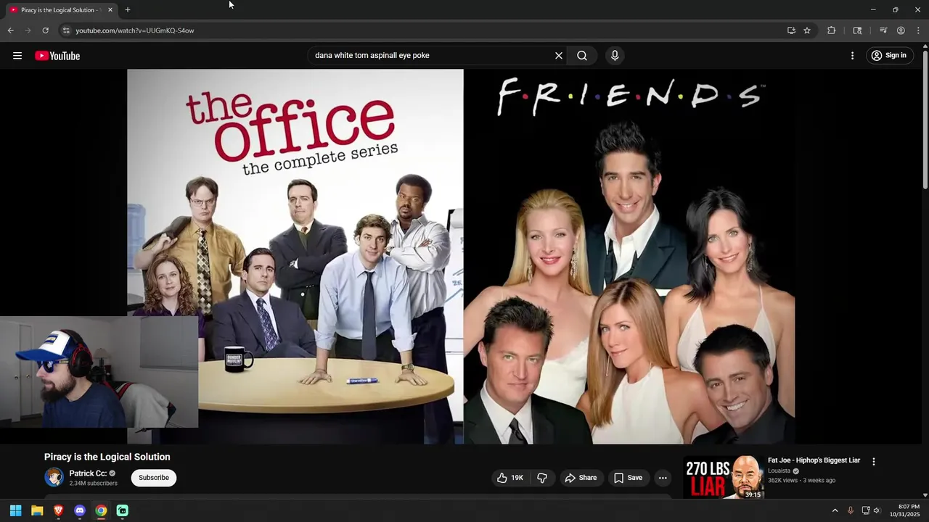Install or cast icon in address bar
This screenshot has height=522, width=929.
[791, 30]
